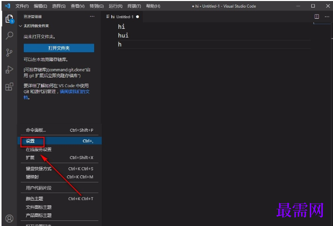Maximize the VS Code window

(313, 6)
